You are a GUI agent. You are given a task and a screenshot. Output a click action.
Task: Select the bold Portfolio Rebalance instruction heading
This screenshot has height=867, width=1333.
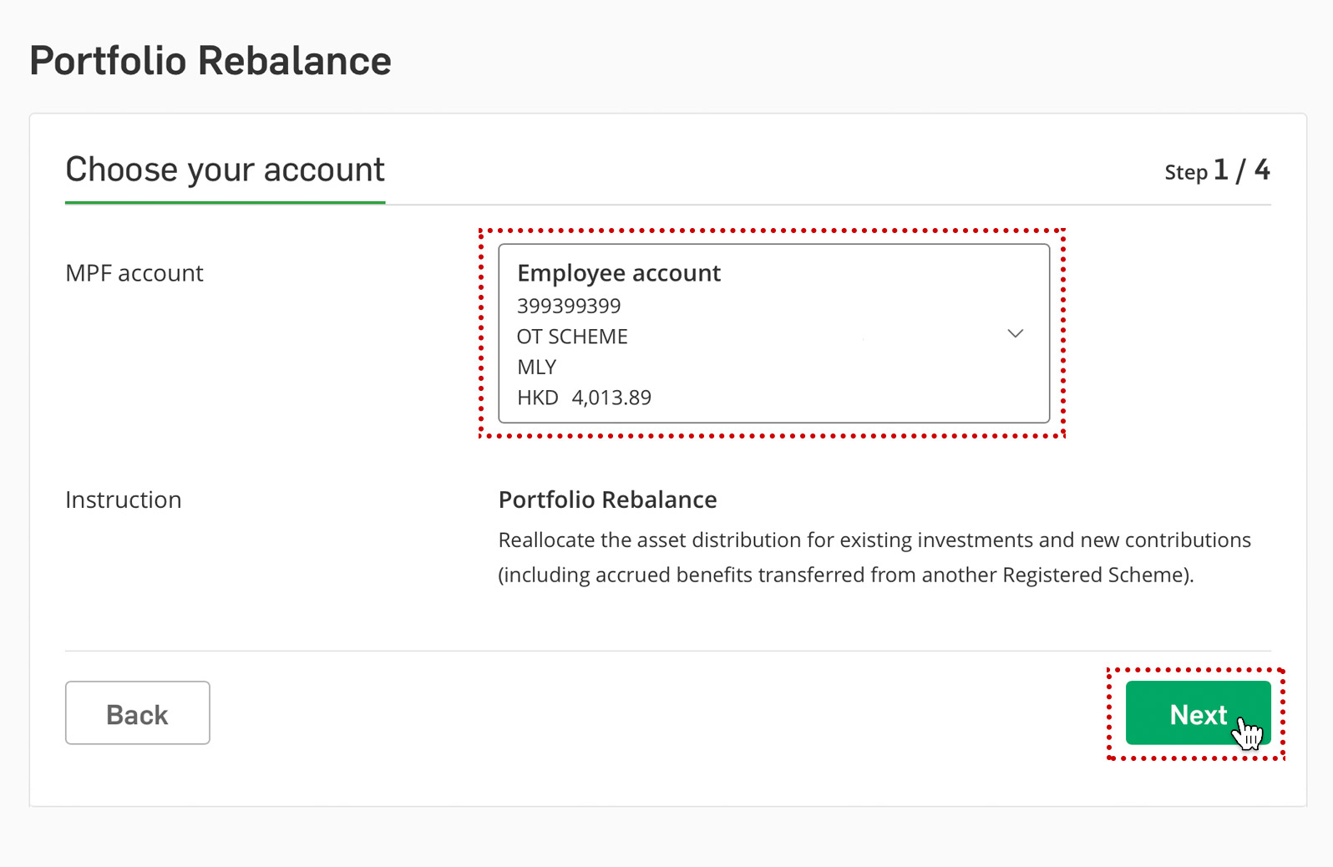(x=607, y=499)
